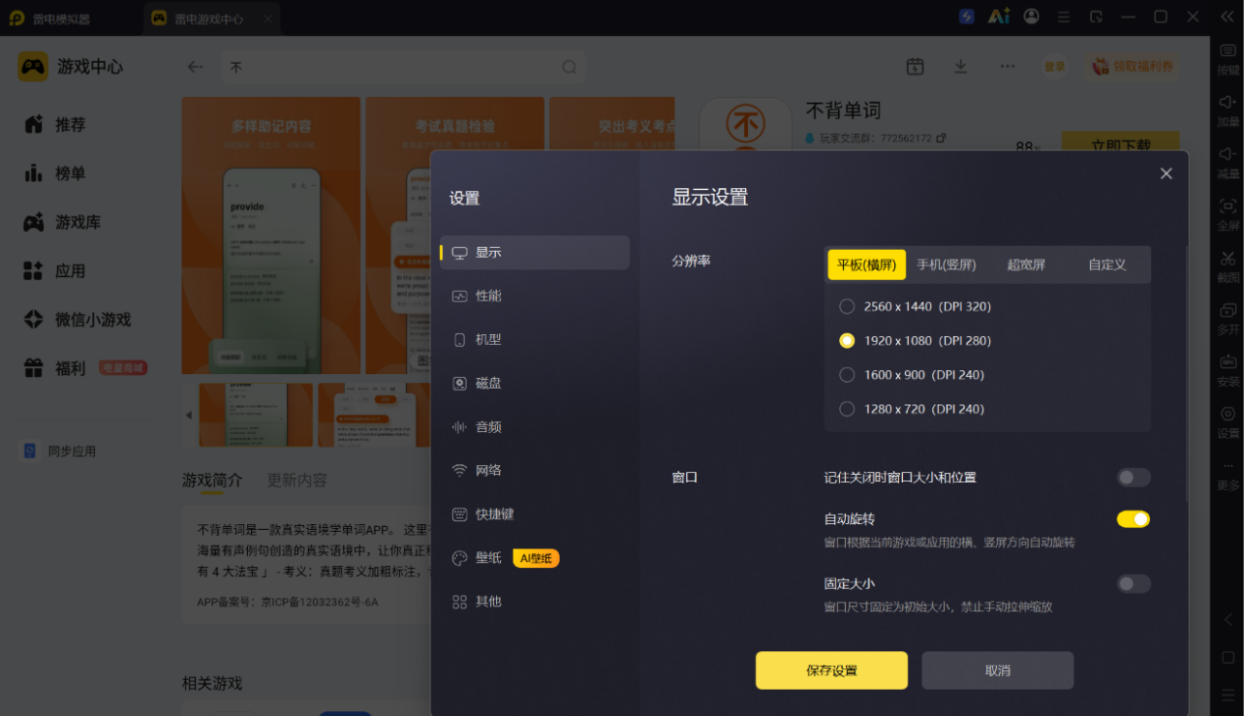The image size is (1244, 716).
Task: Open the hamburger menu in title bar
Action: coord(1065,17)
